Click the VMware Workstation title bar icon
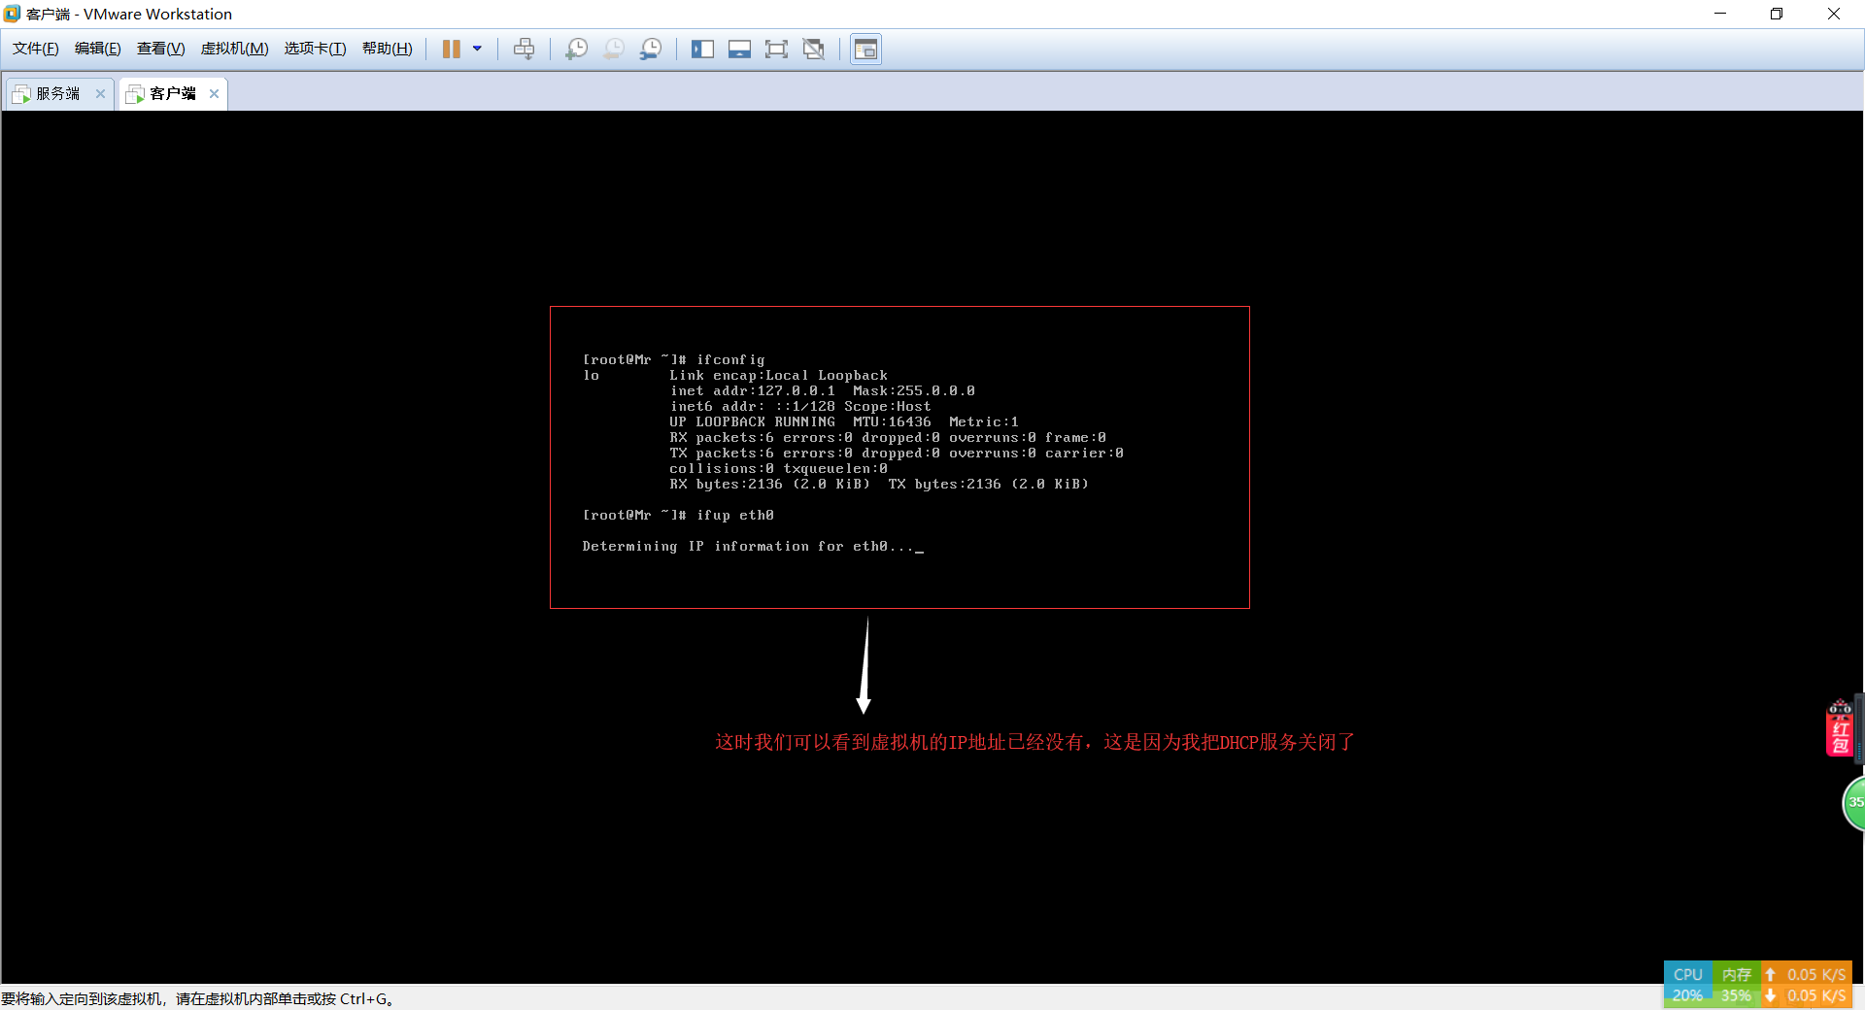This screenshot has height=1010, width=1865. tap(12, 14)
